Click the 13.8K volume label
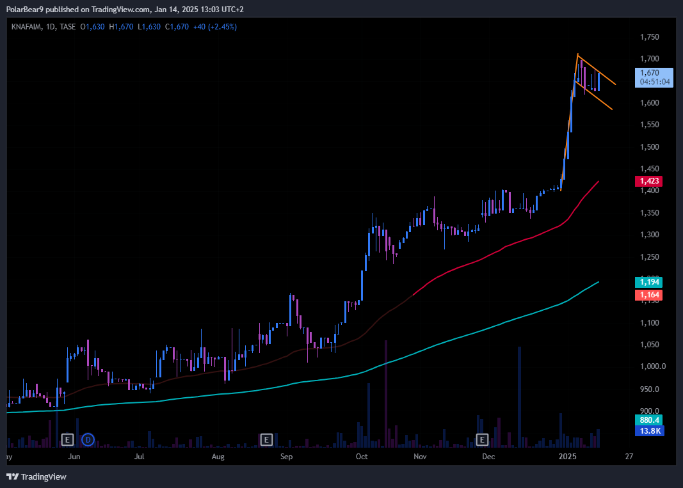 [x=649, y=431]
